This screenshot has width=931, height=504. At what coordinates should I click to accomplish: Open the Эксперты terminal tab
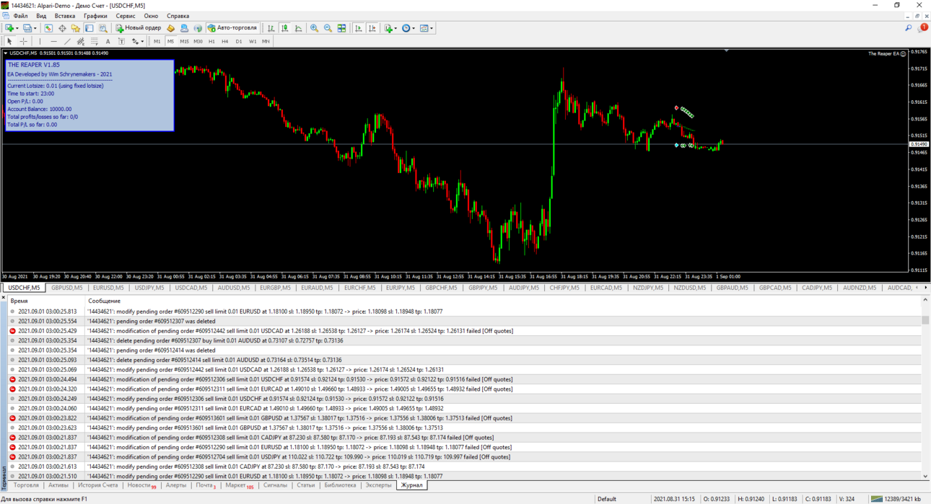[378, 485]
